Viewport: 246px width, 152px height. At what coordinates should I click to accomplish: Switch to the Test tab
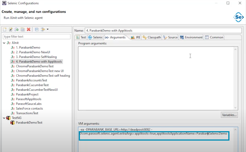pos(81,37)
